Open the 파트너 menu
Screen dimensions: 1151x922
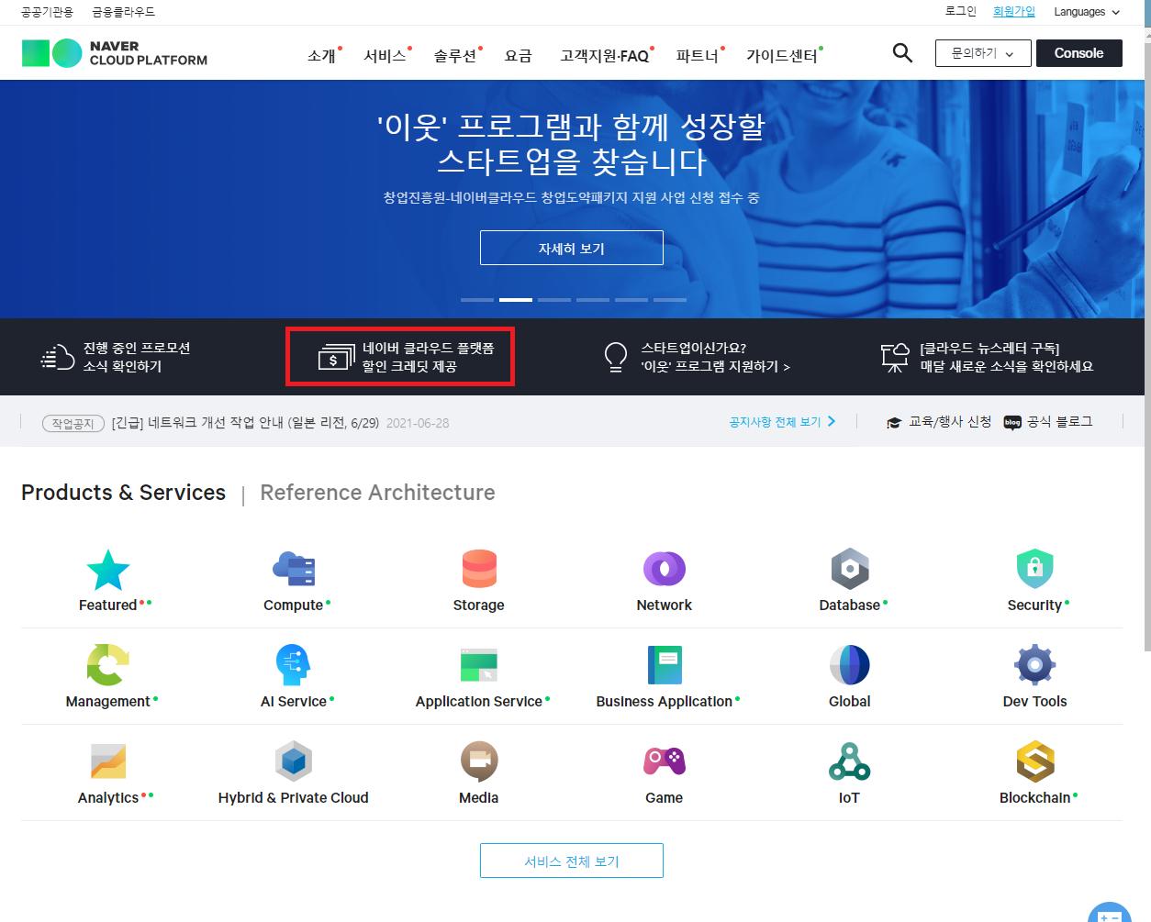698,56
